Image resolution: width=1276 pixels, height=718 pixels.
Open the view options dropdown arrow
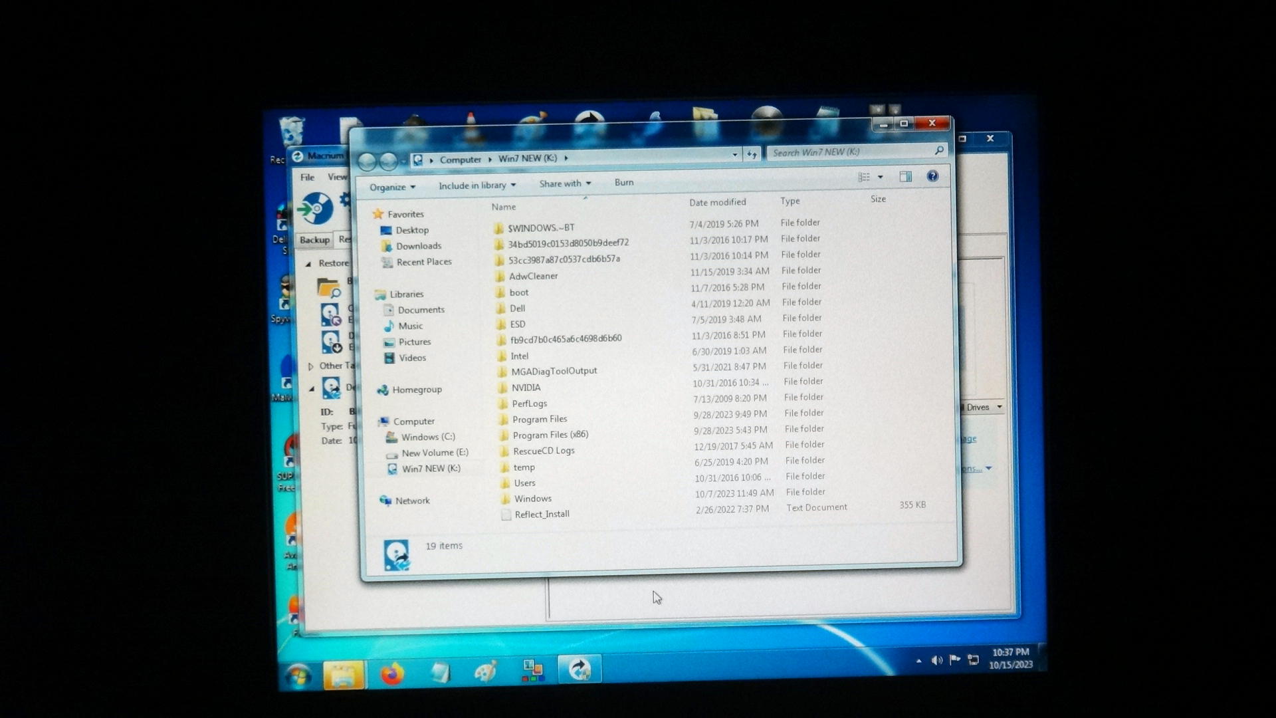click(881, 177)
